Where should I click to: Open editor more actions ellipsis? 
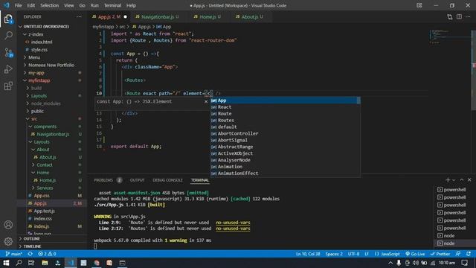(468, 17)
